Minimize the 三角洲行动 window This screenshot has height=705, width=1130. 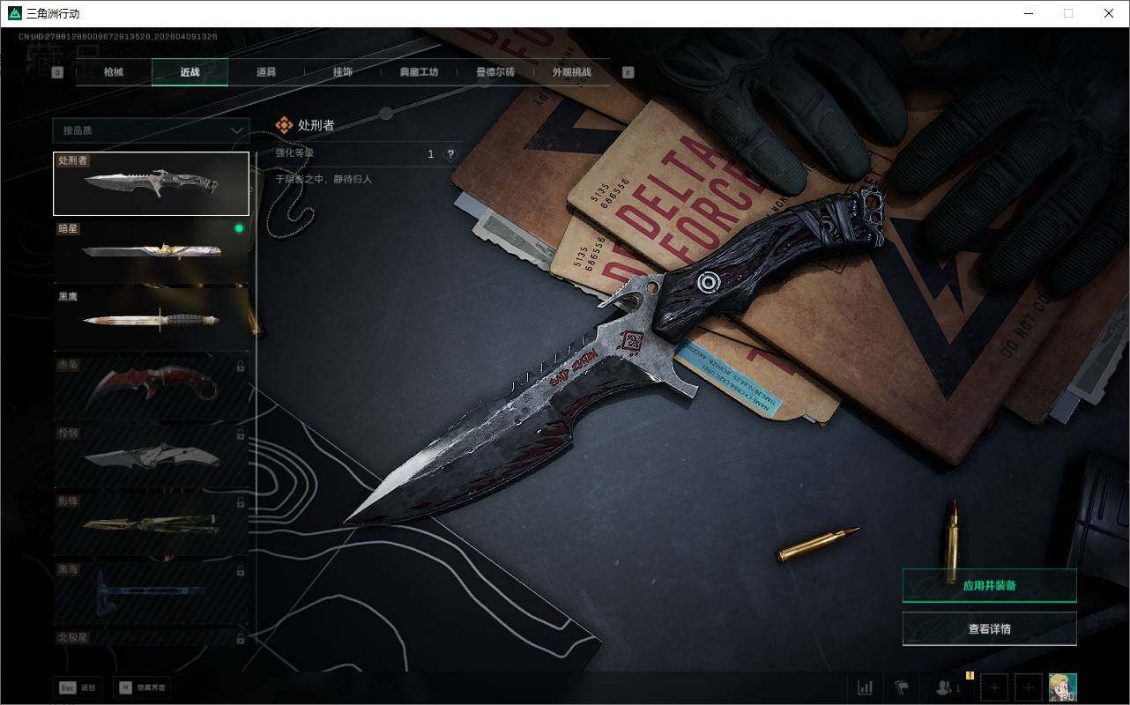pos(1028,13)
